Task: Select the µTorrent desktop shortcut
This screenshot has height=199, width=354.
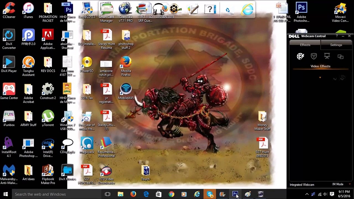Action: coord(48,119)
